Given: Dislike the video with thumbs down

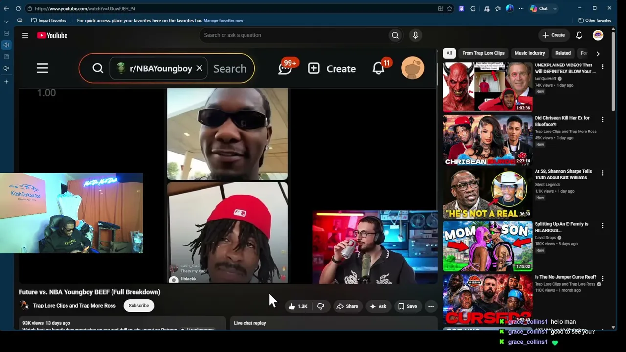Looking at the screenshot, I should click(x=321, y=306).
